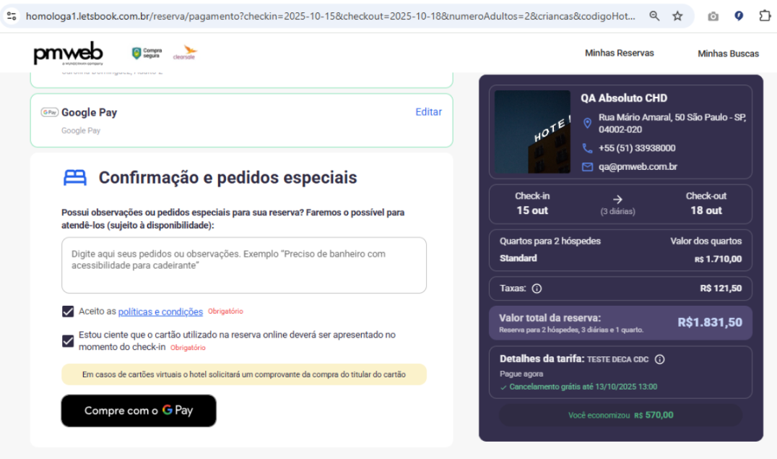Open Minhas Reservas menu
Screen dimensions: 777x459
point(619,53)
